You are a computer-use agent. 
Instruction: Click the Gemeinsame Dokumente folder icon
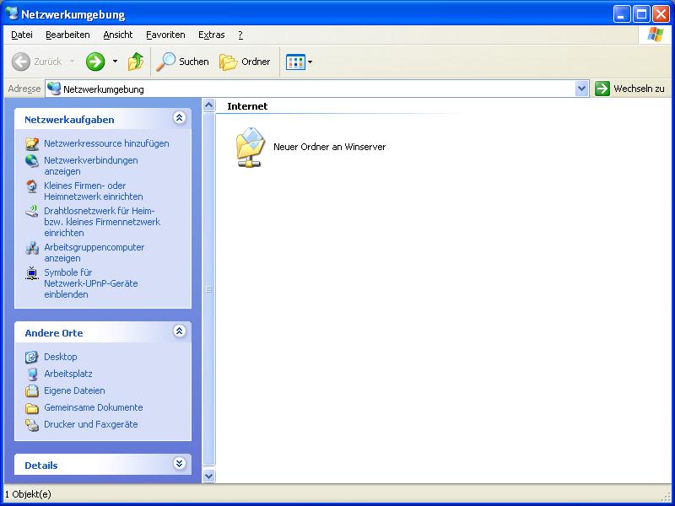tap(32, 407)
